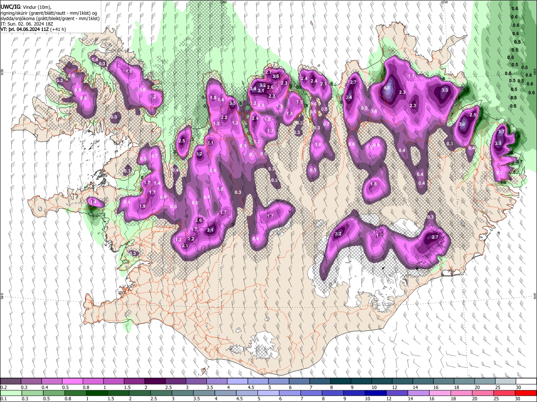This screenshot has height=402, width=537.
Task: Click the '0.2' label starting the upper legend row
Action: coord(3,387)
